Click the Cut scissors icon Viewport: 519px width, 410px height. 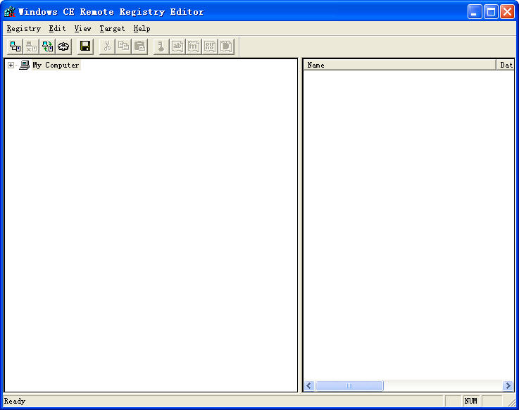coord(107,46)
